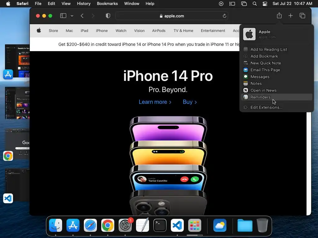Viewport: 318px width, 238px height.
Task: Open the Bookmarks menu
Action: point(107,4)
